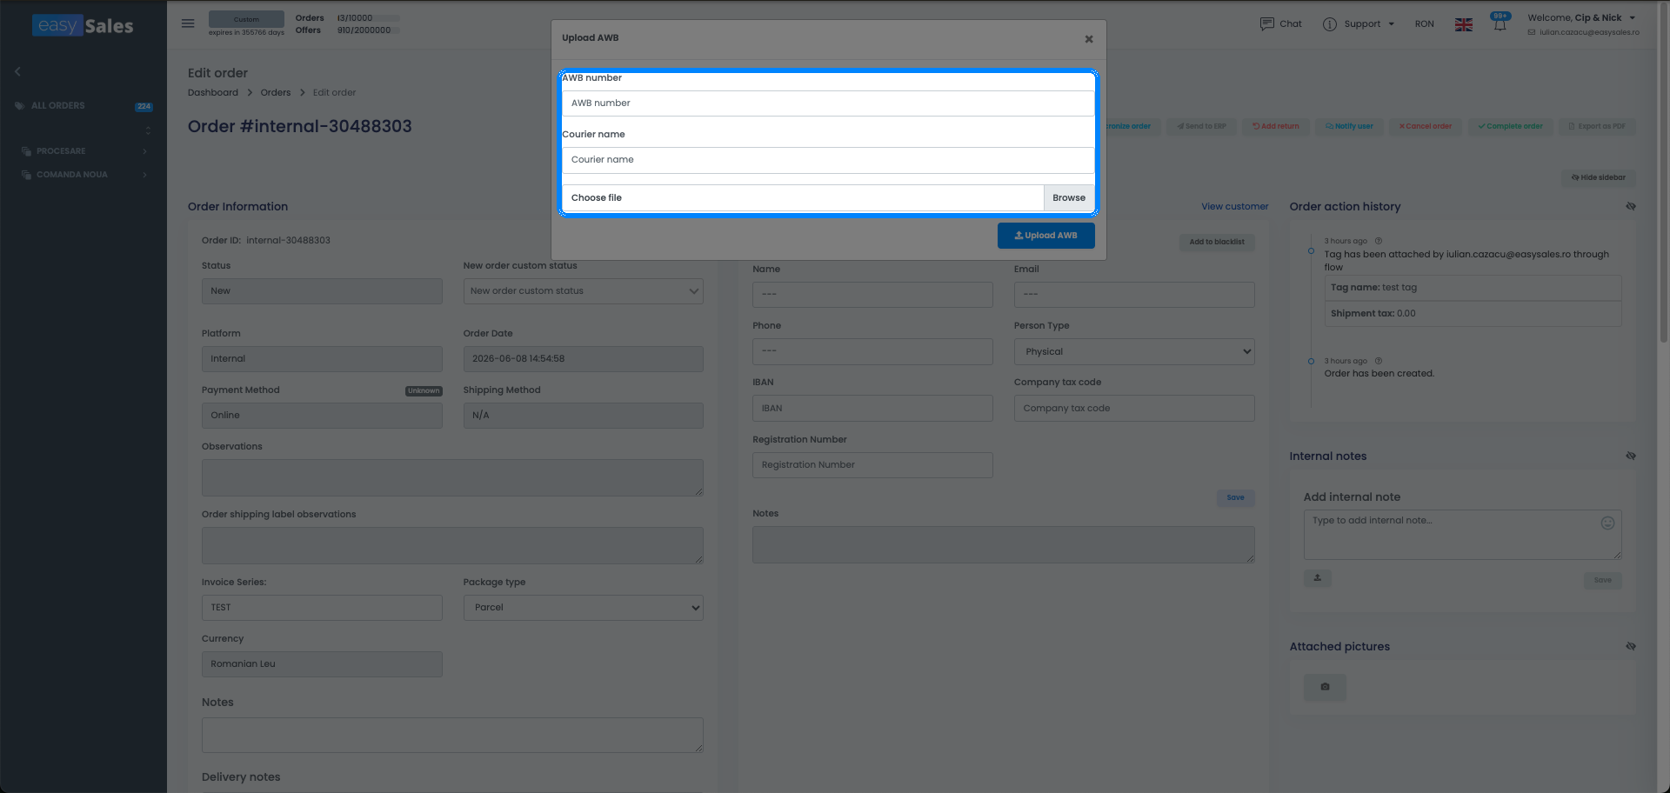Click help icon beside order created entry

pyautogui.click(x=1379, y=362)
